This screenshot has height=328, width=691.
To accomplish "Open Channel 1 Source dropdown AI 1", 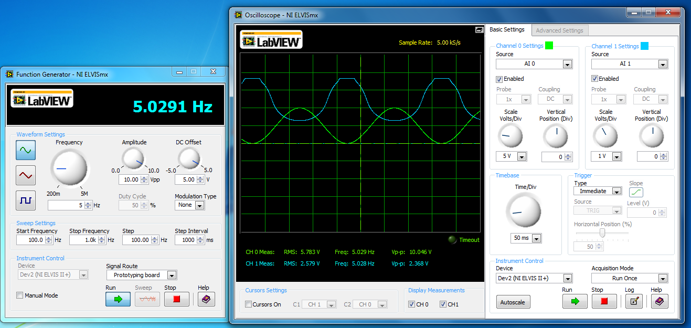I will click(x=630, y=64).
